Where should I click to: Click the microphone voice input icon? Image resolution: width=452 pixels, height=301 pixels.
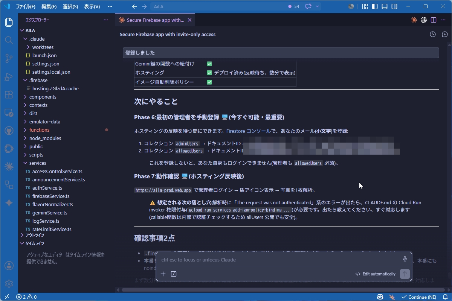pyautogui.click(x=405, y=259)
